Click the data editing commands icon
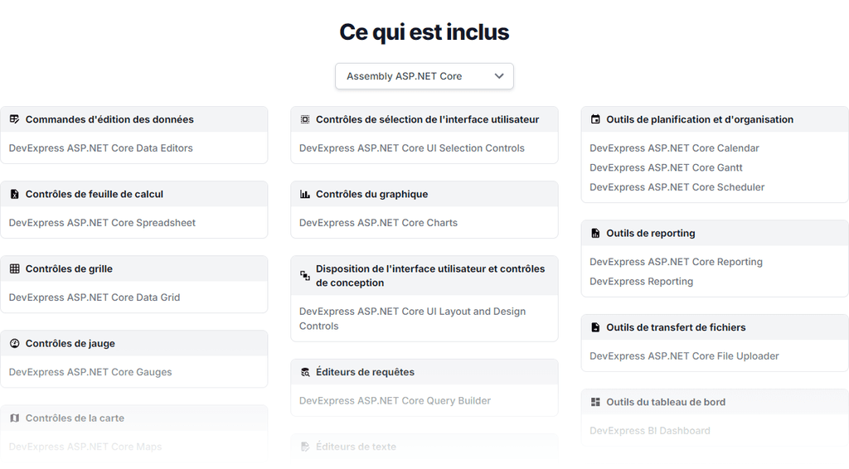The height and width of the screenshot is (469, 849). [15, 119]
